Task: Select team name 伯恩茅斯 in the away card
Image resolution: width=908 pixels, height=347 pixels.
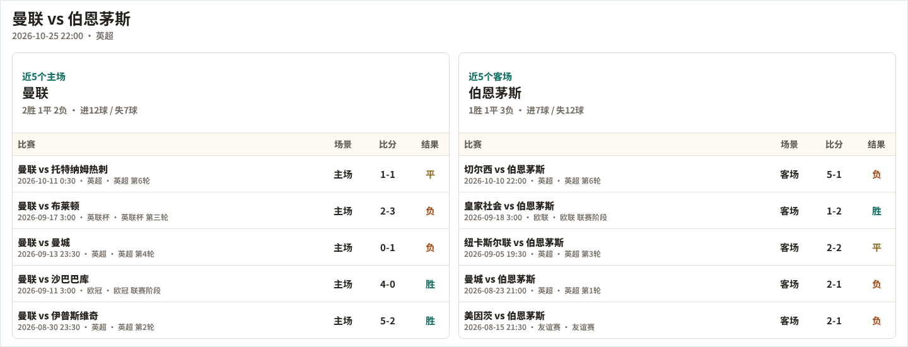Action: coord(495,93)
